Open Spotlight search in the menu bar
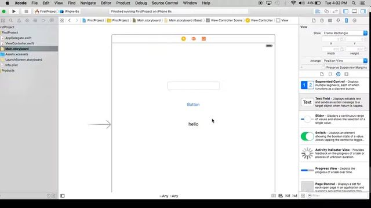371x208 pixels. (x=354, y=3)
